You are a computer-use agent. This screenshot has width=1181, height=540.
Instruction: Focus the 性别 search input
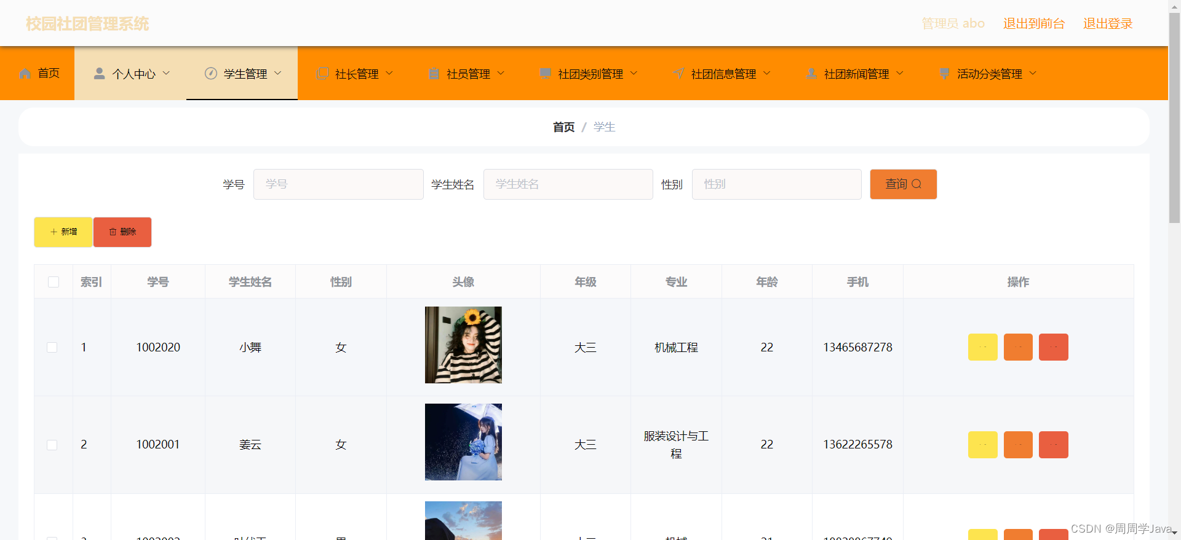tap(777, 184)
